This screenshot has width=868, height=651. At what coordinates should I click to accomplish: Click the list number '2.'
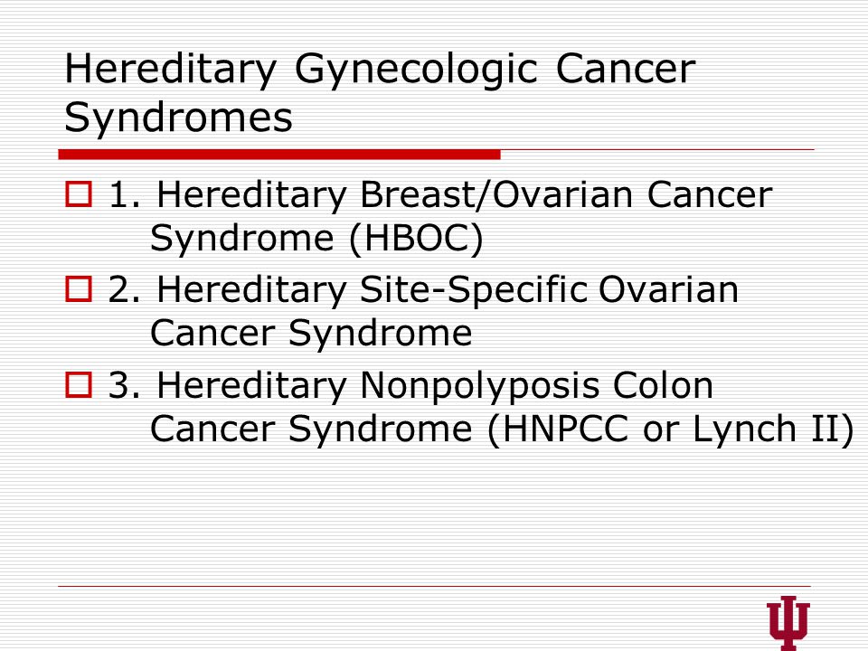click(125, 289)
